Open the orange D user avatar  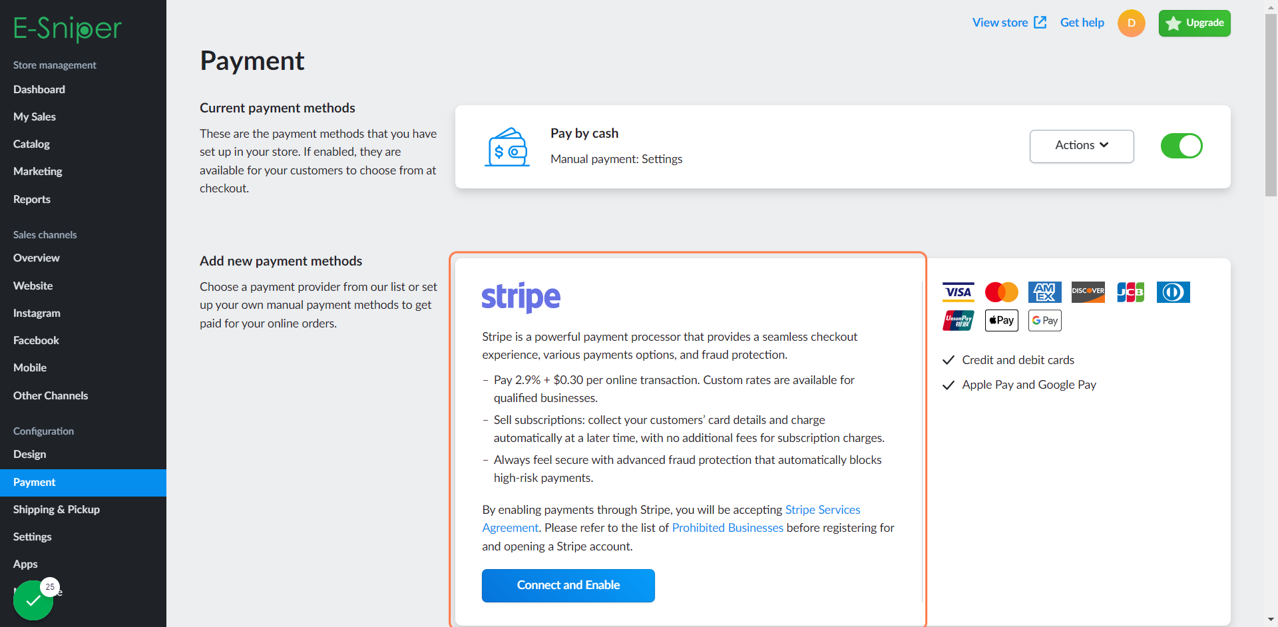1132,23
